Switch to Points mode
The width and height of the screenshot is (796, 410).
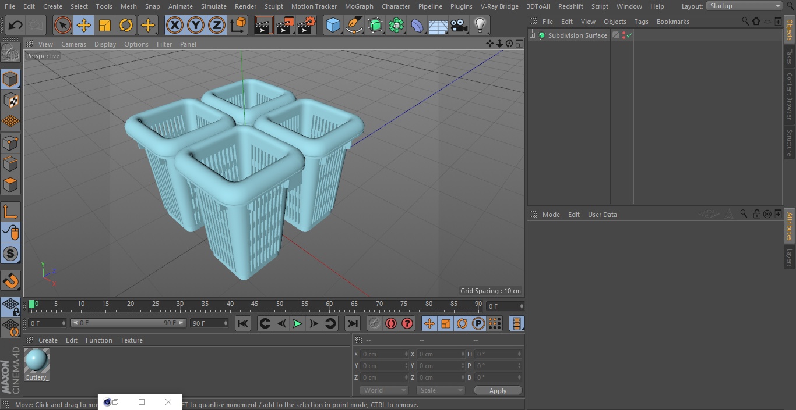(10, 142)
